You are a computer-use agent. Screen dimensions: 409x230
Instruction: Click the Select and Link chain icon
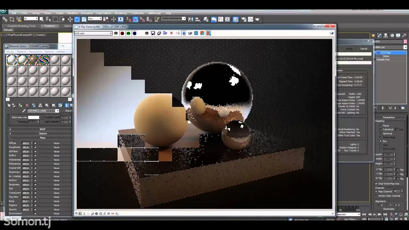5,19
